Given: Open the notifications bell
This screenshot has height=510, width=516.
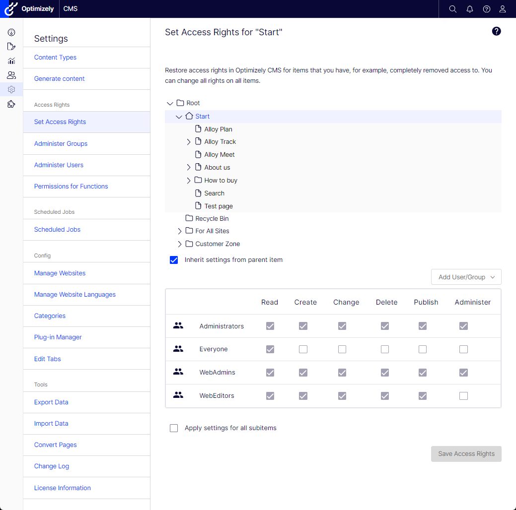Looking at the screenshot, I should (x=470, y=9).
